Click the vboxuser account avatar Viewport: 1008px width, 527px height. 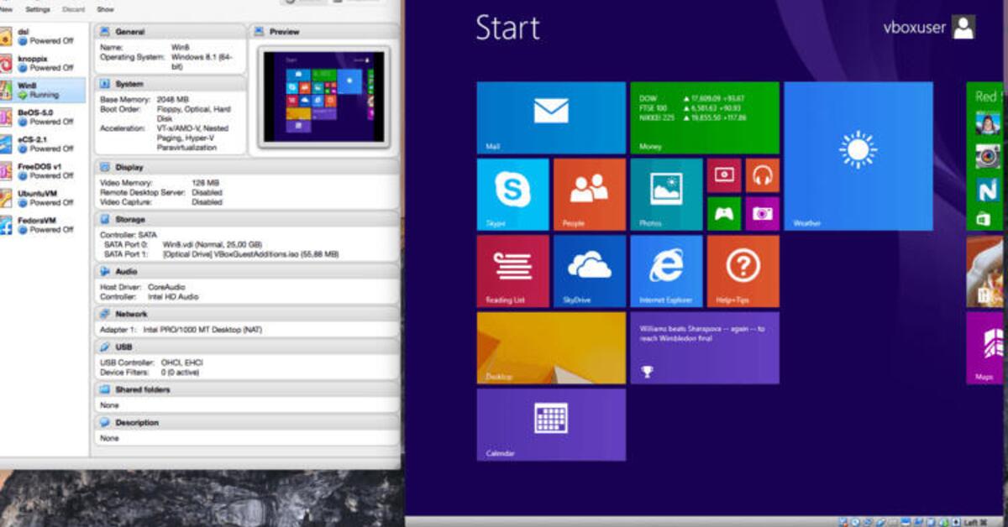pos(963,27)
